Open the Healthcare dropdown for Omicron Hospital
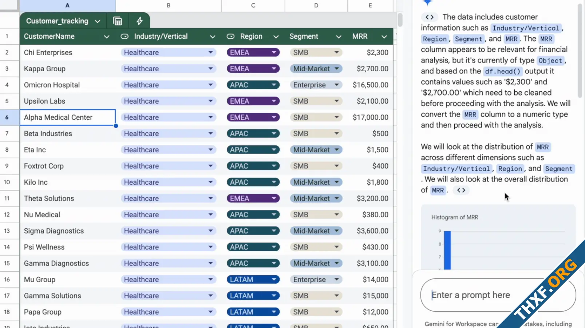This screenshot has width=585, height=328. [x=210, y=85]
